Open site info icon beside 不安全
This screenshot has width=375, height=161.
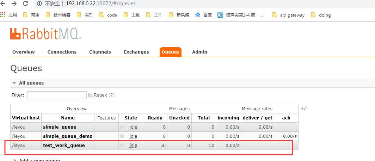click(x=40, y=4)
